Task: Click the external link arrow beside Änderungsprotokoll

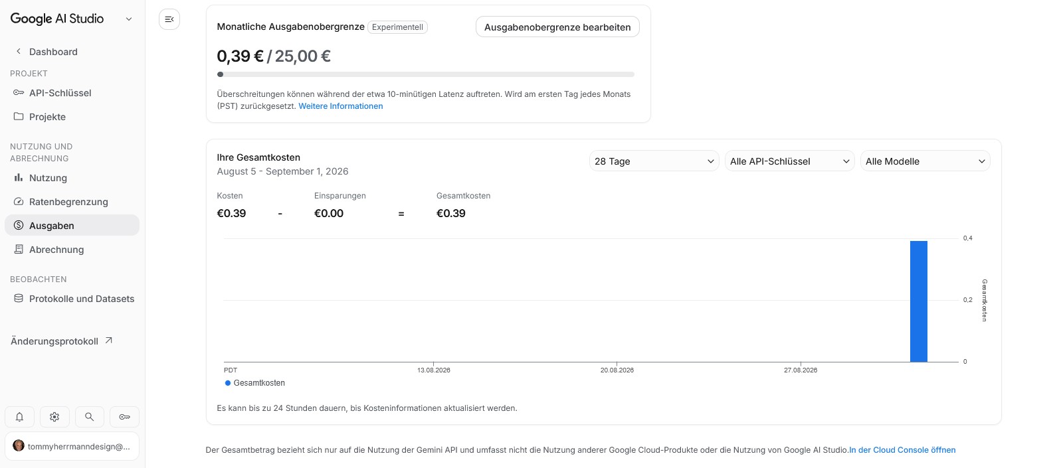Action: 109,341
